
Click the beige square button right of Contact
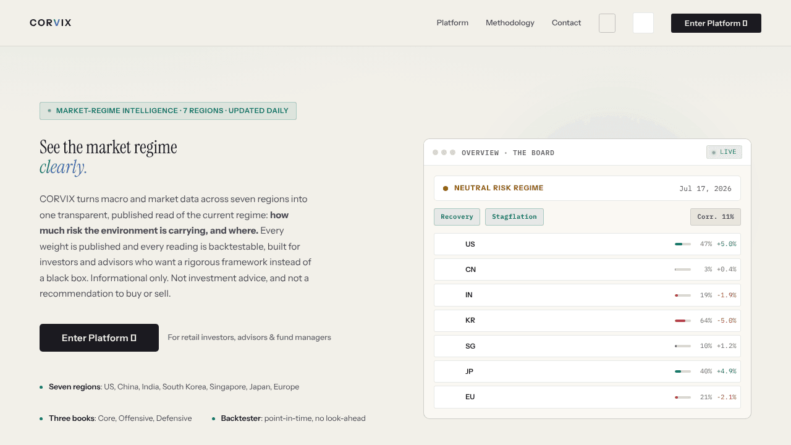click(x=607, y=23)
